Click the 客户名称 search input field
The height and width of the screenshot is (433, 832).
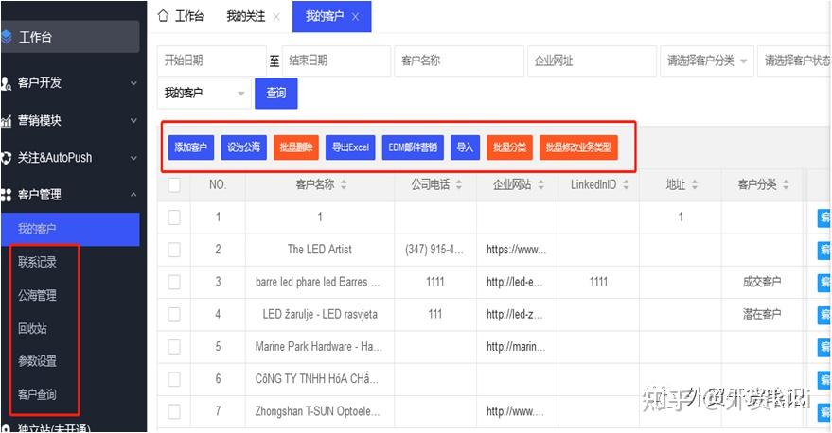(x=458, y=61)
